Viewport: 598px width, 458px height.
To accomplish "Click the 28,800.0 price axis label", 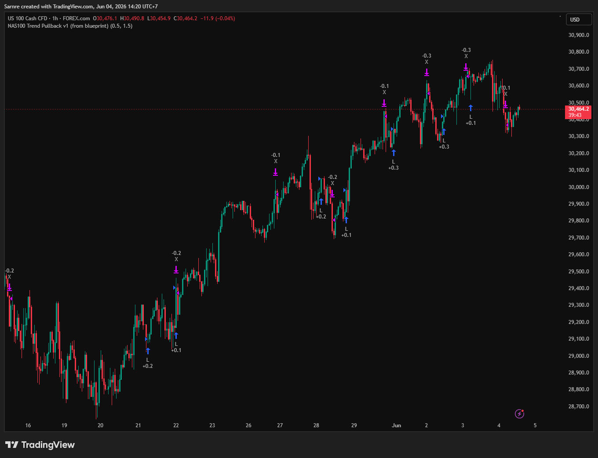I will click(x=579, y=389).
